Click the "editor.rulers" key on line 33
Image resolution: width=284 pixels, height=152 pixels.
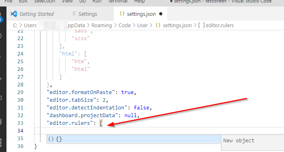(x=70, y=123)
